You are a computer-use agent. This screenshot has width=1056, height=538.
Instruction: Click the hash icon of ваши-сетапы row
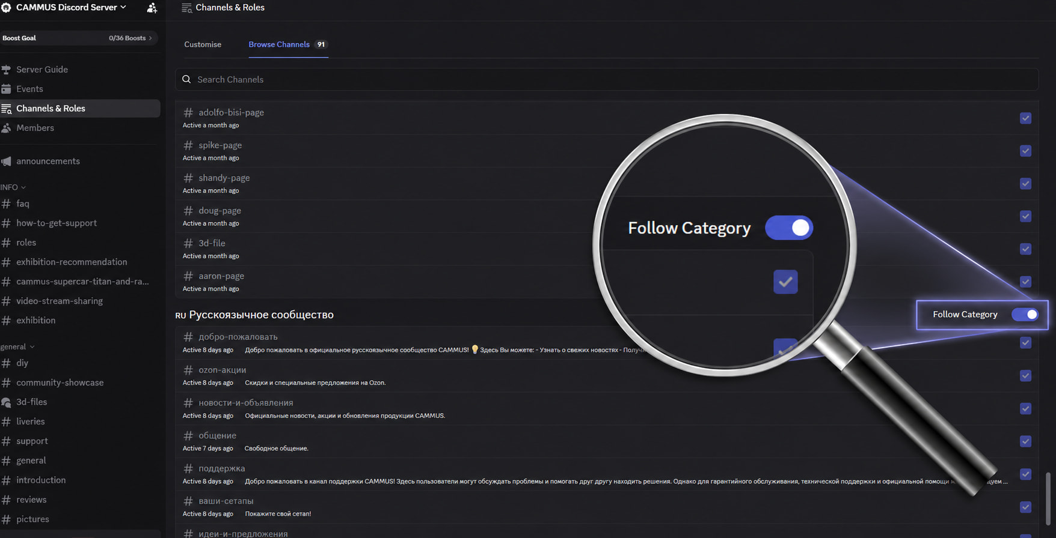(x=188, y=501)
